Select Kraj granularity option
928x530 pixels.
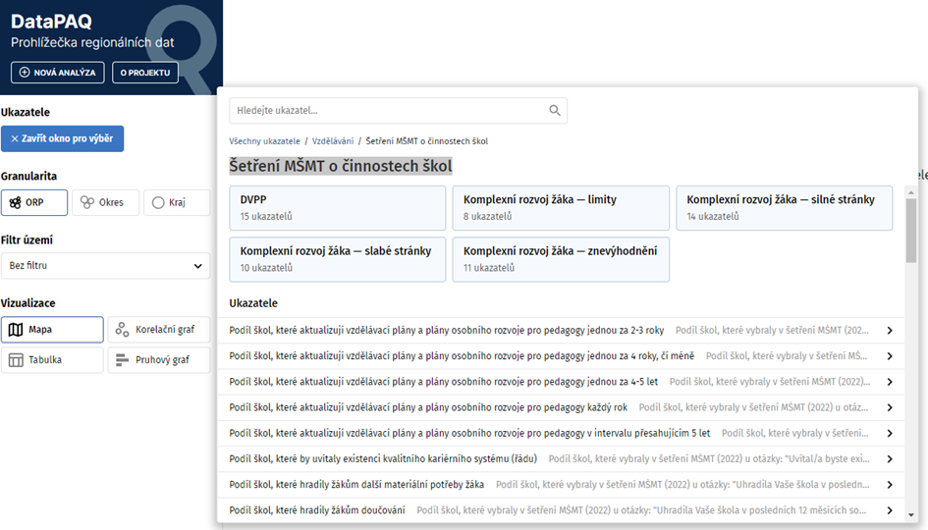176,202
